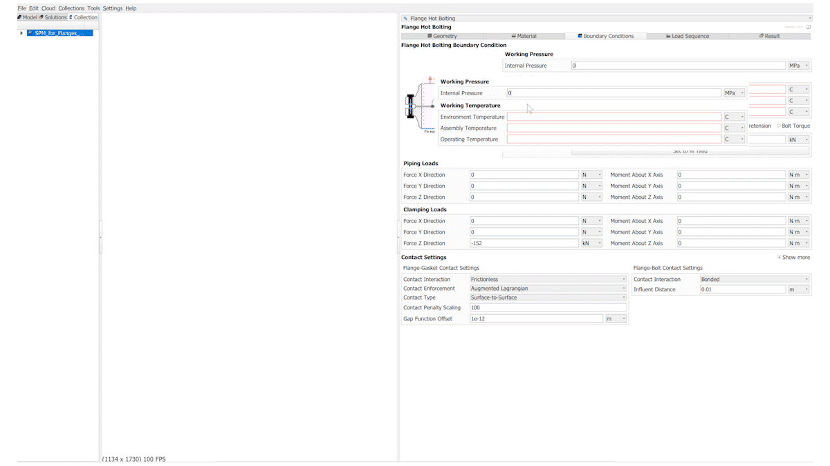Open the Contact Enforcement dropdown
This screenshot has height=466, width=830.
pyautogui.click(x=548, y=289)
